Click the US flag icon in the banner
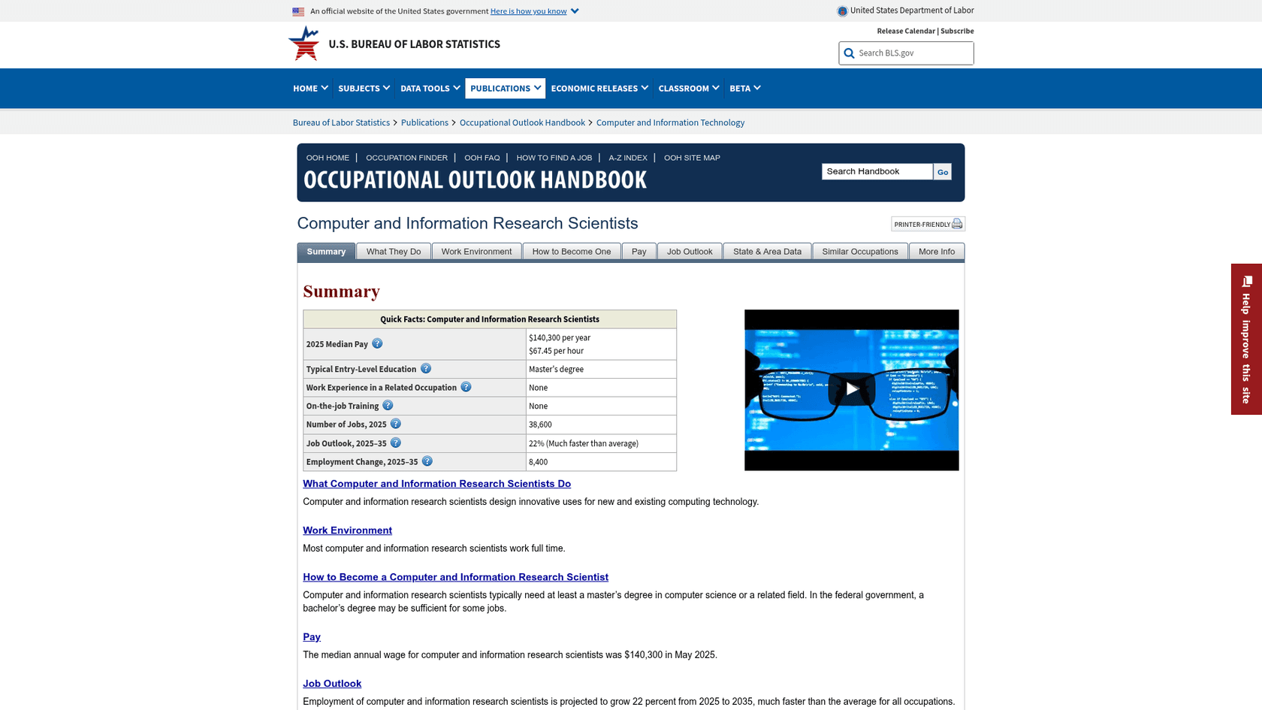 (298, 11)
